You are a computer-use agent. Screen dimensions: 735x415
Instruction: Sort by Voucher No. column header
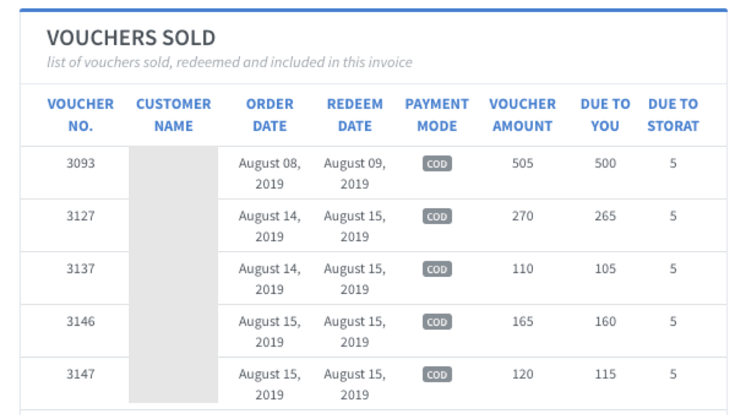(x=81, y=115)
